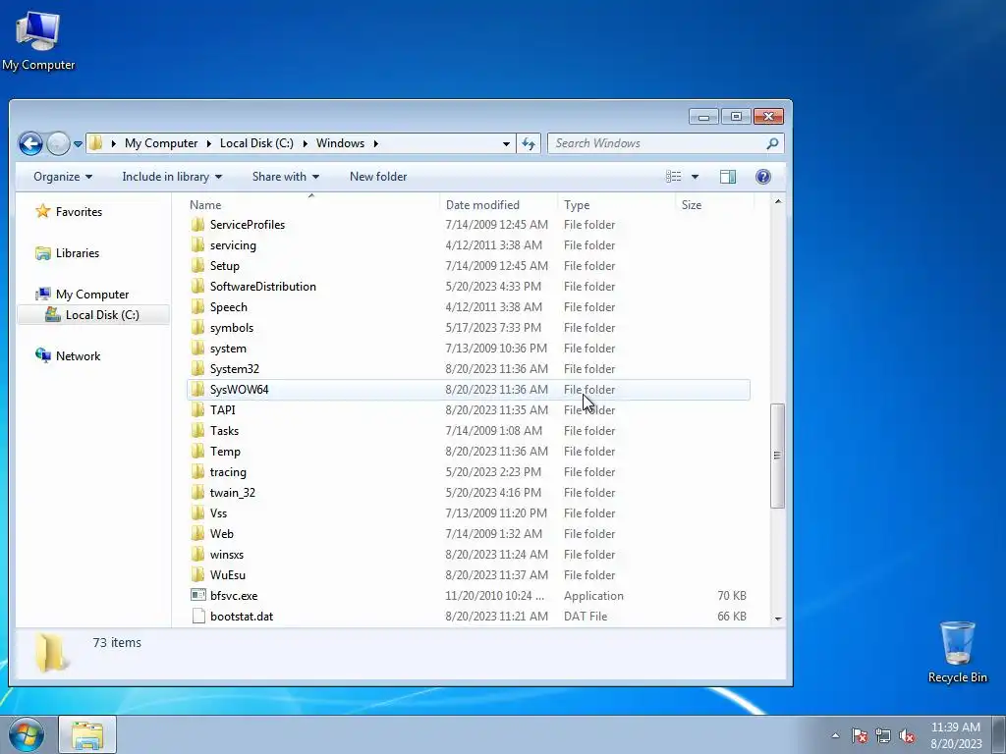Open the Include in library menu
This screenshot has height=754, width=1006.
[172, 177]
